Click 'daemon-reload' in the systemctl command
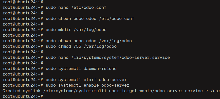220x99 pixels. [100, 69]
